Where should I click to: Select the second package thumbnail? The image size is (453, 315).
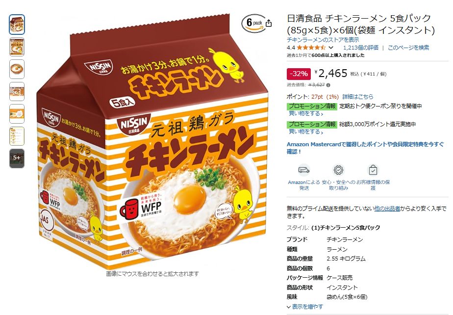[x=17, y=47]
